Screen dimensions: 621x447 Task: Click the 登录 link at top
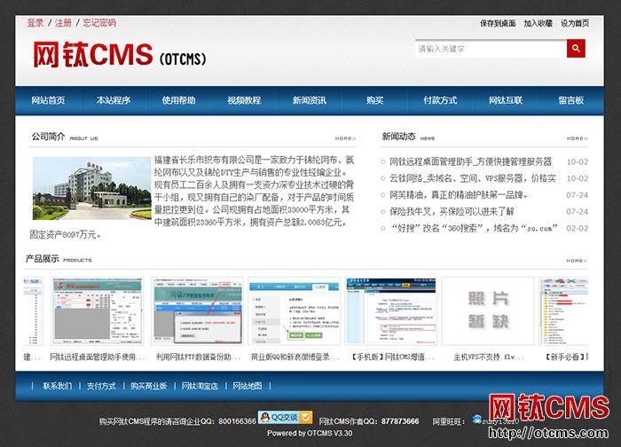click(35, 23)
